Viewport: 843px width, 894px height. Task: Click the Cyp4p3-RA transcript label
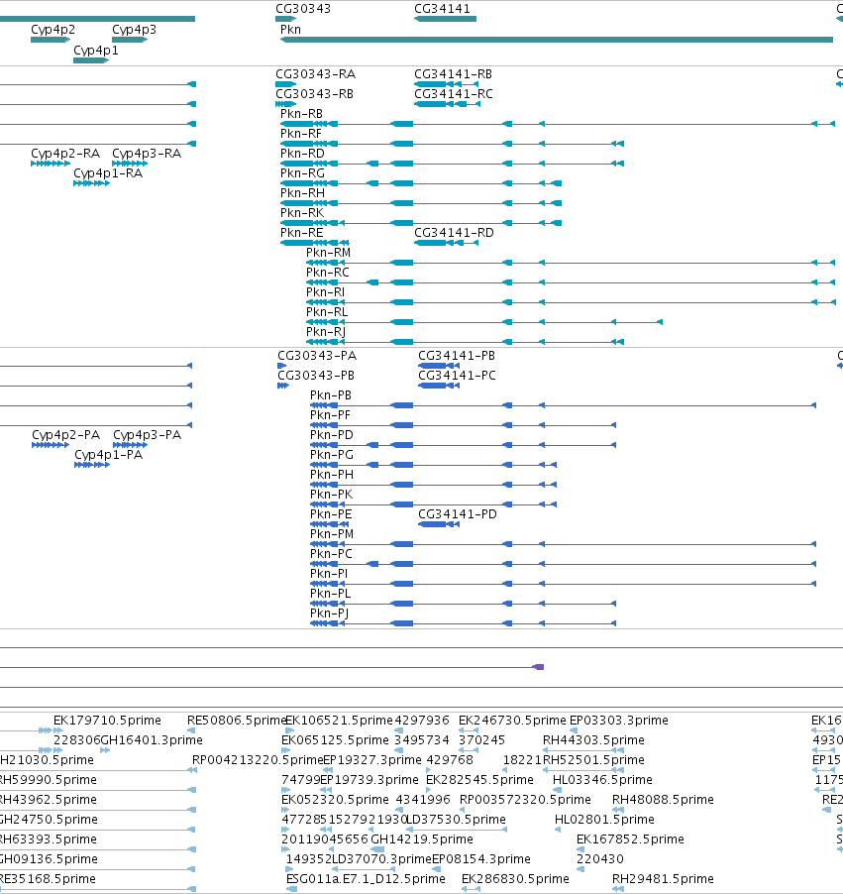pos(147,154)
